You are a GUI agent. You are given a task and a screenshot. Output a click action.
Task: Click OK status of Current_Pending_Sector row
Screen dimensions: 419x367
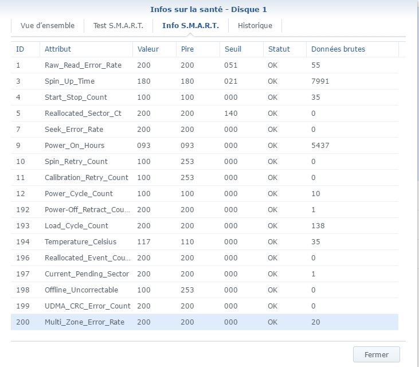coord(273,274)
